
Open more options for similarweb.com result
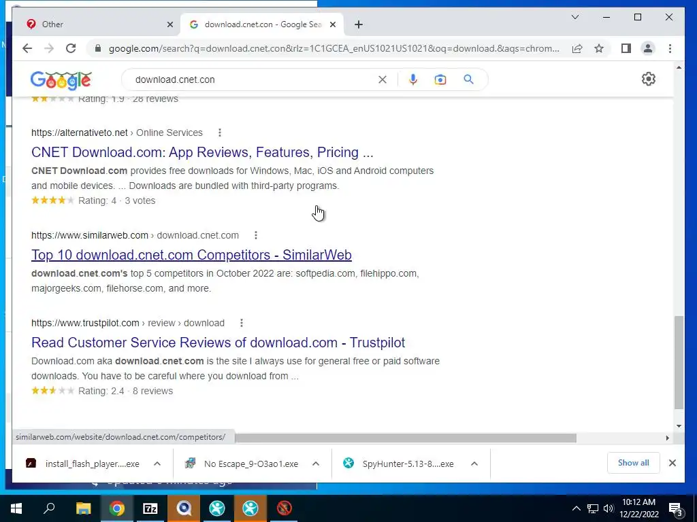256,235
